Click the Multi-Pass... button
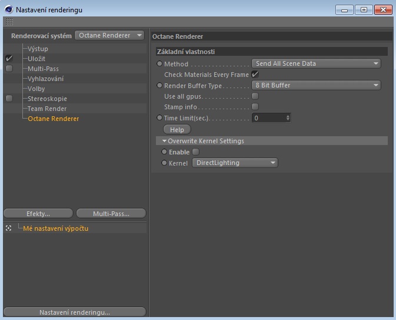396x320 pixels. click(111, 214)
